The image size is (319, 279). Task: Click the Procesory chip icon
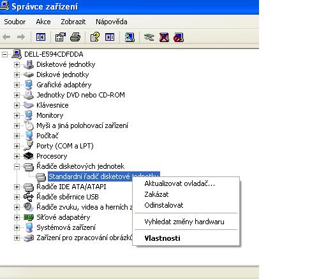coord(29,156)
